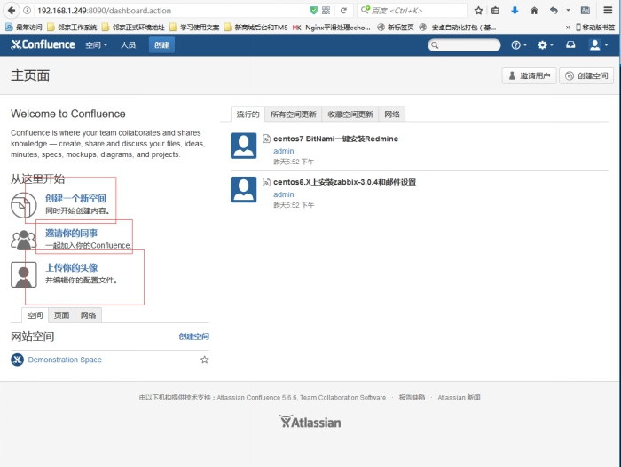Screen dimensions: 621x467
Task: Click page icon next to centos7 BitNami title
Action: coord(266,139)
